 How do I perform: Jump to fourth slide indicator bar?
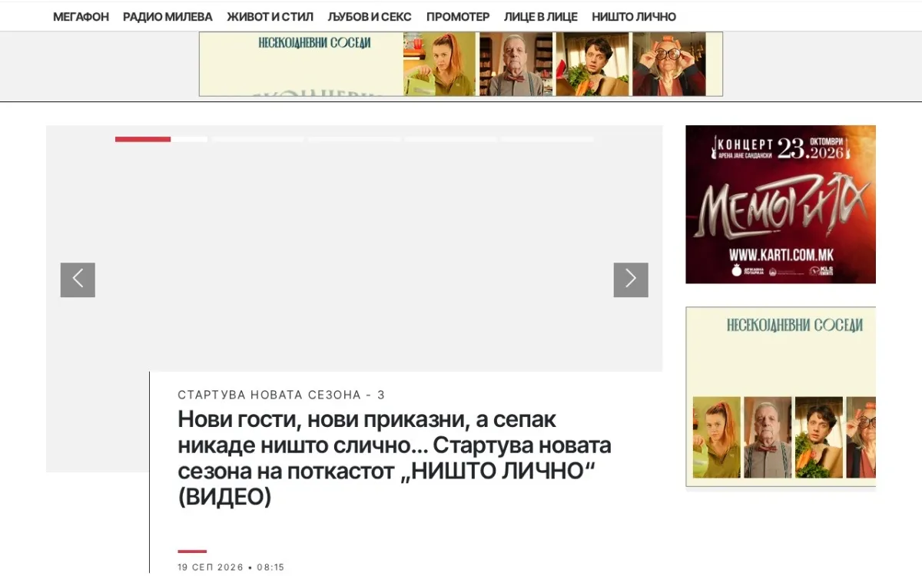tap(451, 139)
